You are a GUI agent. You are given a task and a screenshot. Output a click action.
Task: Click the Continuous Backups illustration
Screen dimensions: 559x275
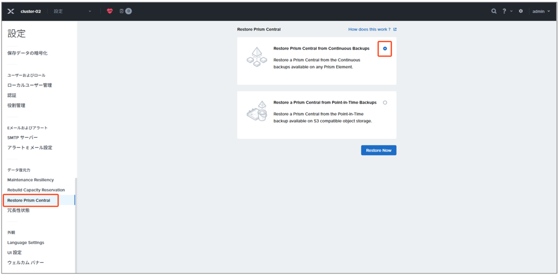[x=257, y=57]
